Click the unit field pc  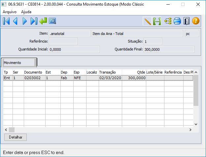[192, 34]
